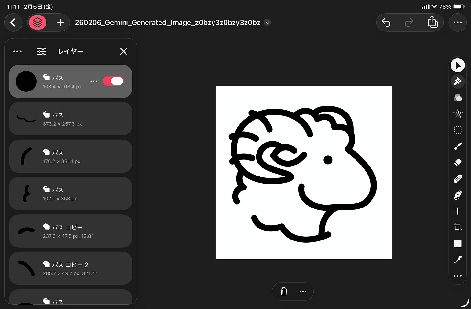Click the レイヤー panel title
471x309 pixels.
[x=71, y=51]
